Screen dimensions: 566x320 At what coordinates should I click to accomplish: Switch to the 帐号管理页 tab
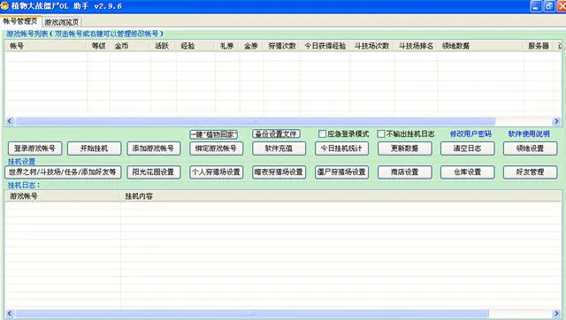point(20,21)
